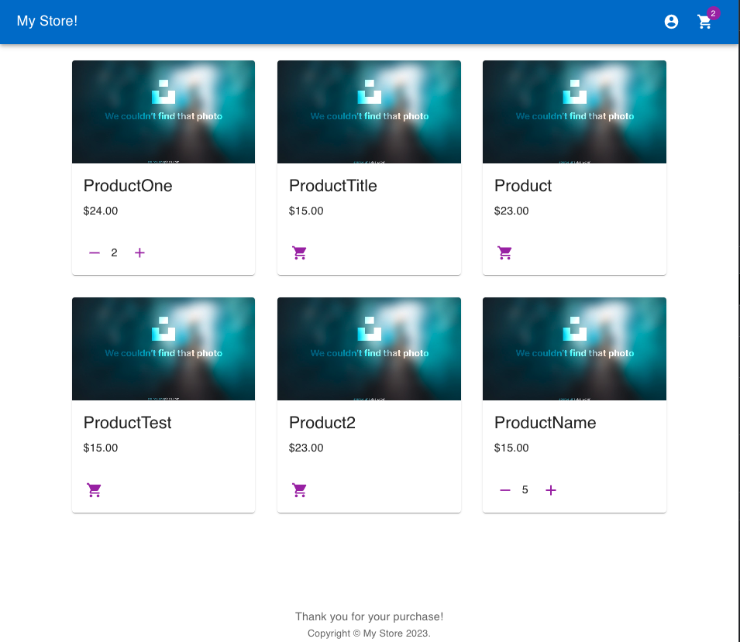This screenshot has height=642, width=740.
Task: Add Product ($23.00) to cart
Action: [505, 252]
